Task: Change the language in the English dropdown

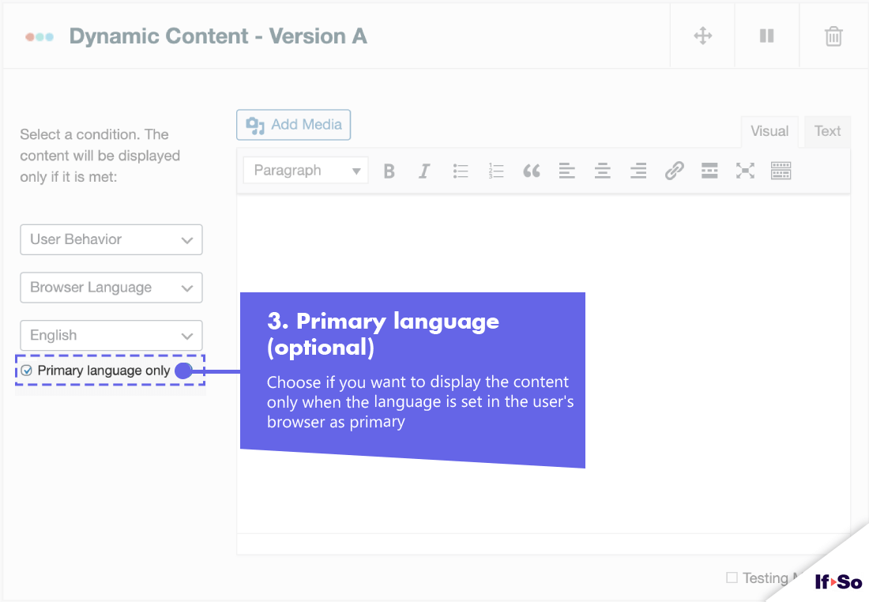Action: point(111,335)
